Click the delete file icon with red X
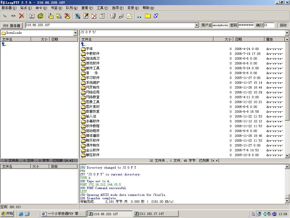This screenshot has height=218, width=290. click(x=94, y=16)
